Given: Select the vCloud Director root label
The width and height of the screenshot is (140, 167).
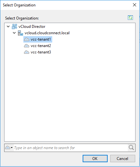Looking at the screenshot, I should tap(32, 27).
